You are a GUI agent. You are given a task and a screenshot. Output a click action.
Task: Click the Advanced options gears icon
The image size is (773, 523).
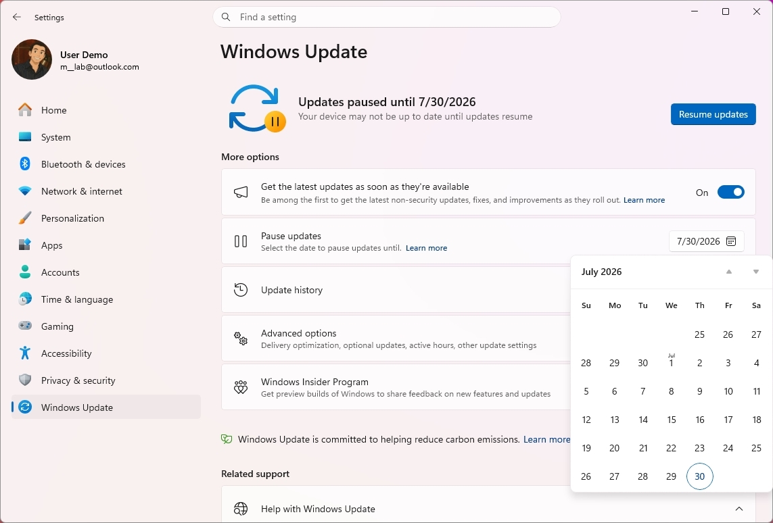(241, 339)
